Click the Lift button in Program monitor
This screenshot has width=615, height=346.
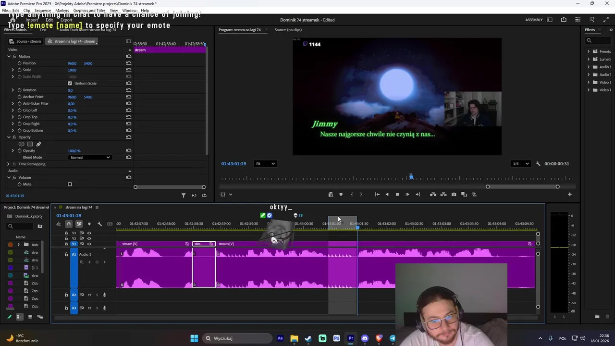[433, 195]
